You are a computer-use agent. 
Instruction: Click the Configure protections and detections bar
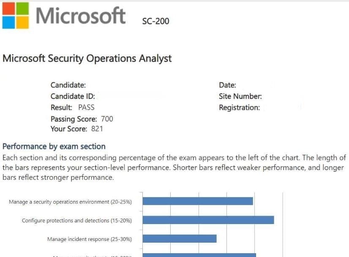point(208,220)
